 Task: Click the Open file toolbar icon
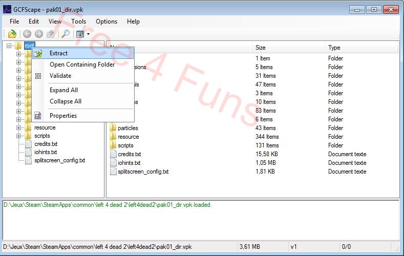tap(12, 34)
